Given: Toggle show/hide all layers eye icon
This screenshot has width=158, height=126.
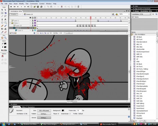Looking at the screenshot, I should (x=30, y=18).
